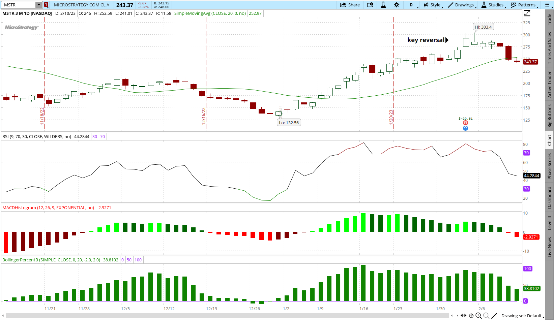The width and height of the screenshot is (554, 320).
Task: Click the 38.8102 PercentB axis tag
Action: click(x=532, y=288)
